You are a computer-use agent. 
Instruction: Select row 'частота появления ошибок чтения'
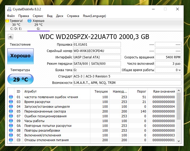(92, 97)
